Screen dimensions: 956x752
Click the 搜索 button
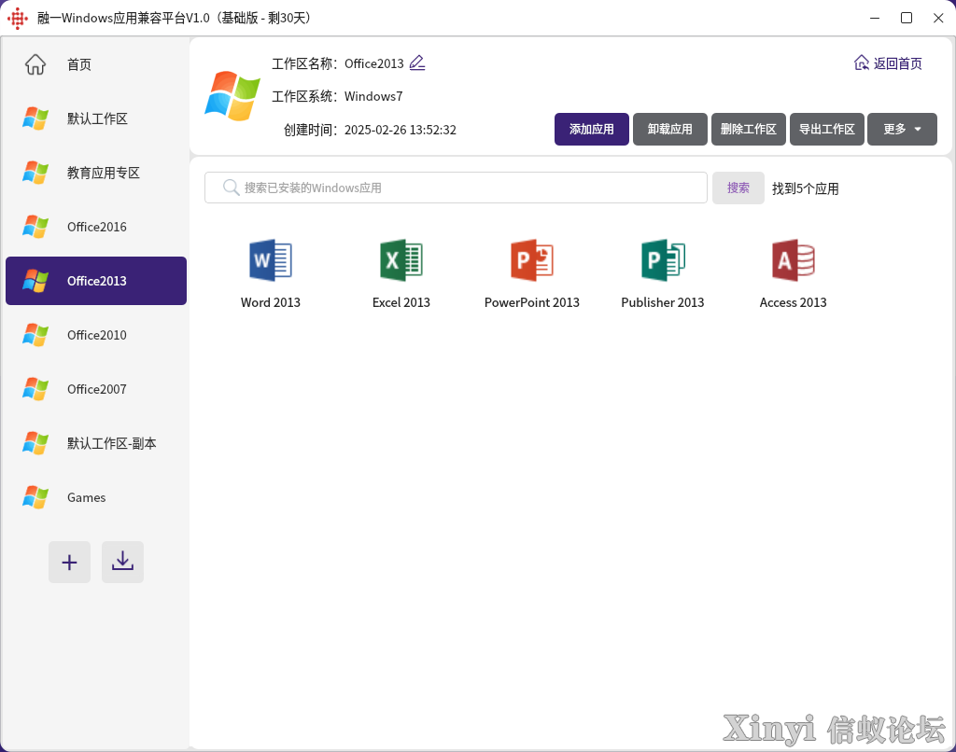738,188
